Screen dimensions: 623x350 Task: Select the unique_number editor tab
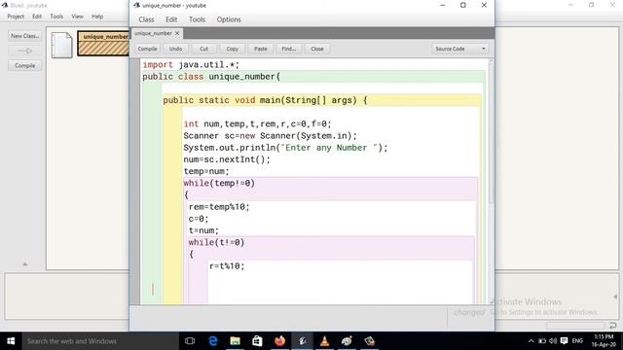153,33
